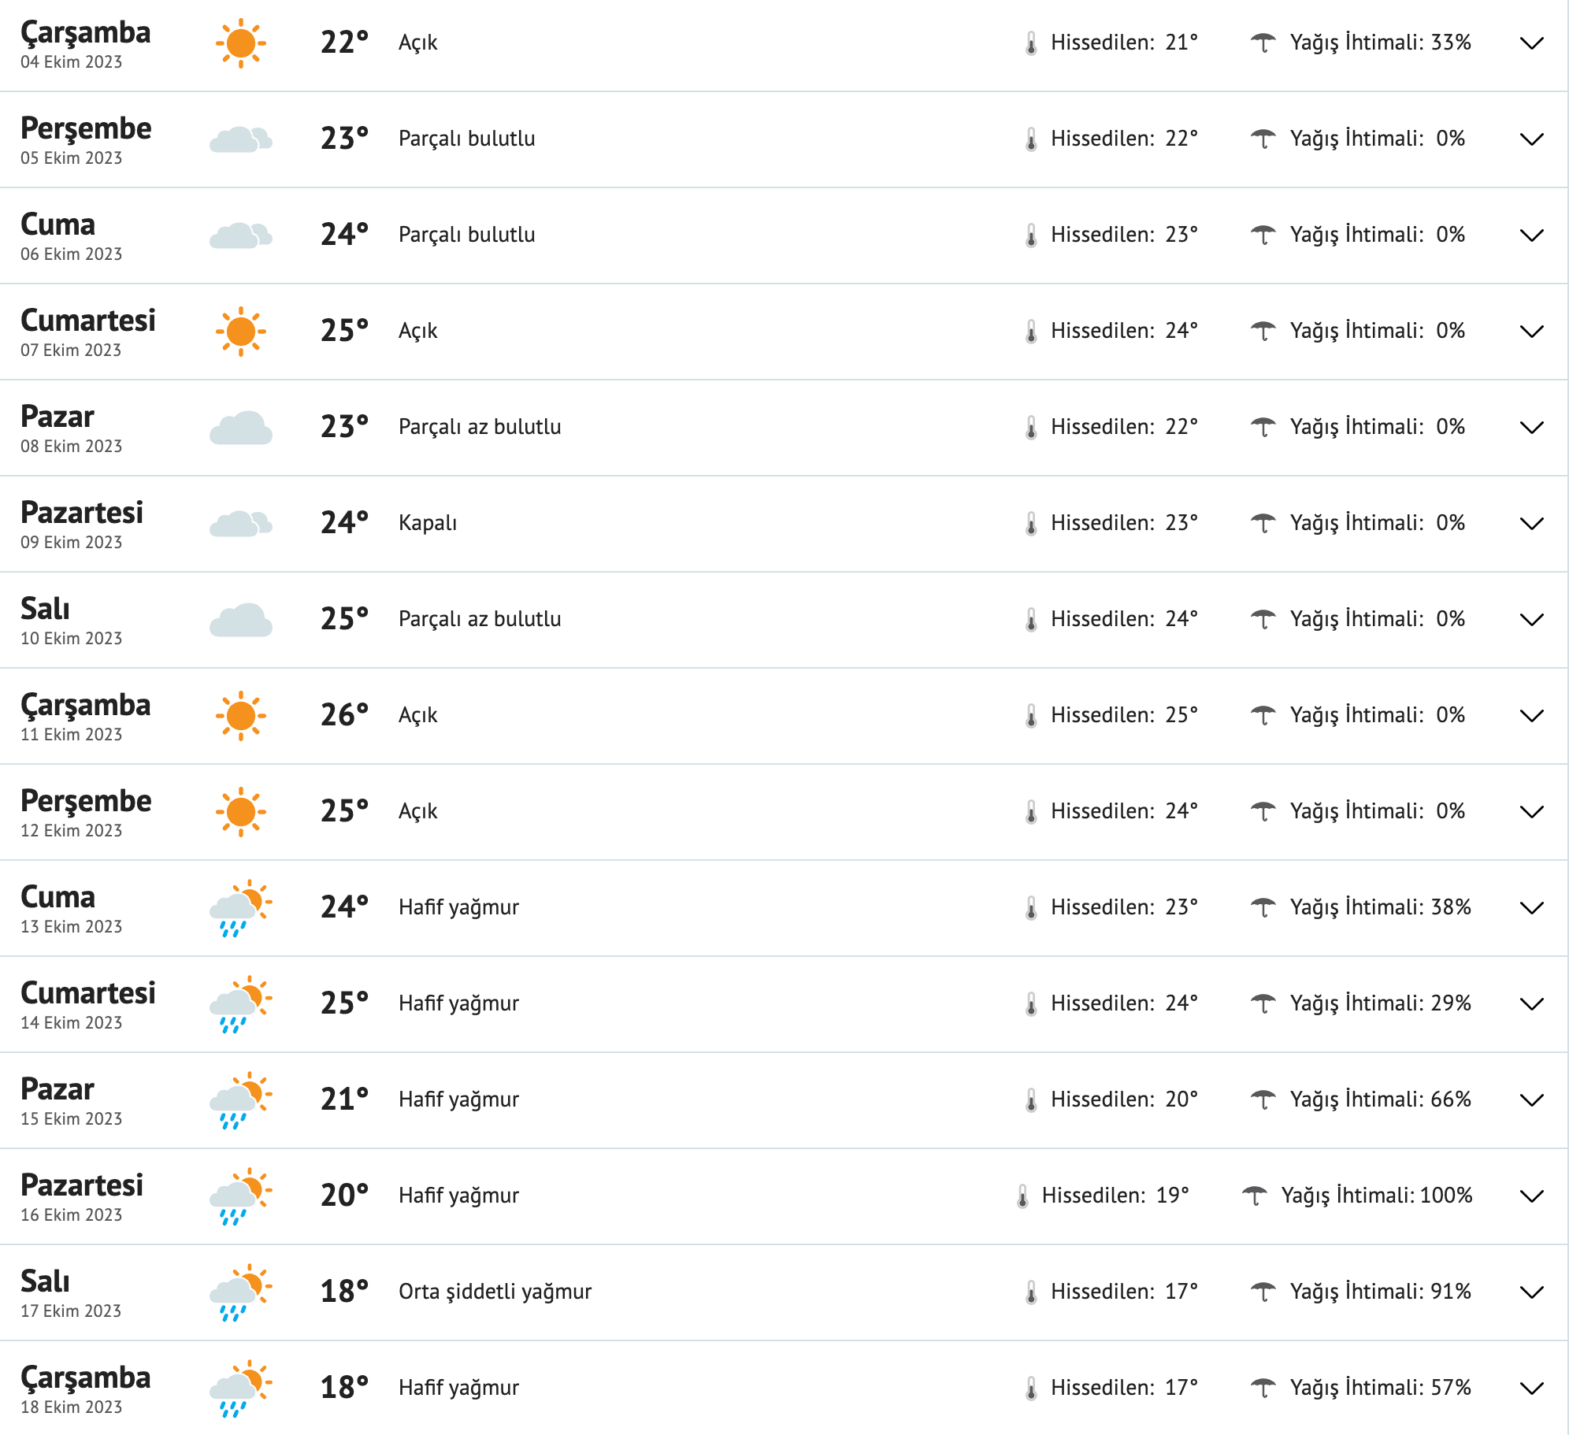This screenshot has width=1569, height=1435.
Task: Click the 26° temperature reading
Action: click(344, 714)
